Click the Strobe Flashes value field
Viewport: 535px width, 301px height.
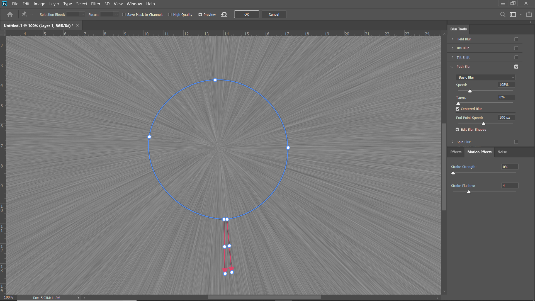coord(510,186)
